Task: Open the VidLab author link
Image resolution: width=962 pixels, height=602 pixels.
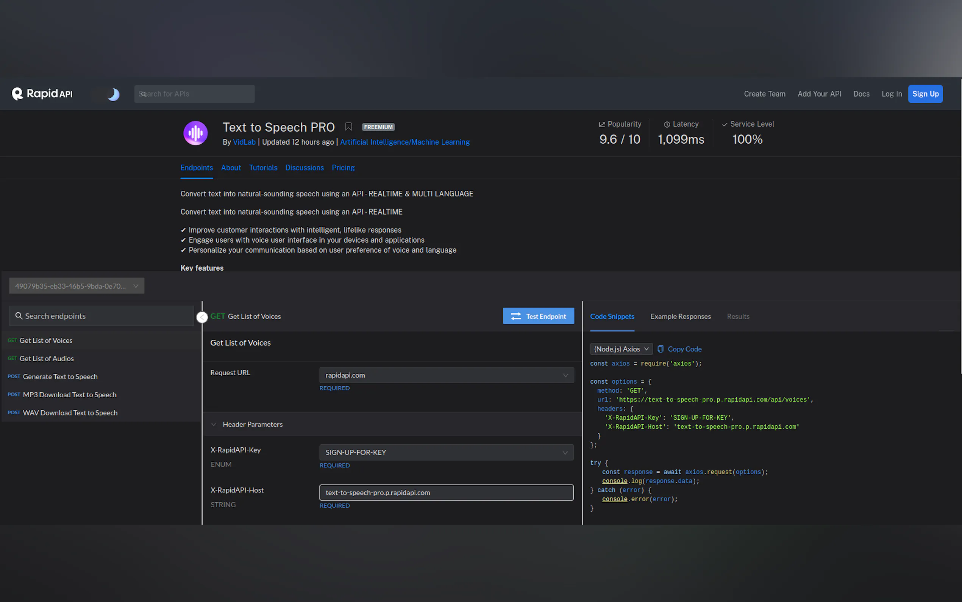Action: (244, 142)
